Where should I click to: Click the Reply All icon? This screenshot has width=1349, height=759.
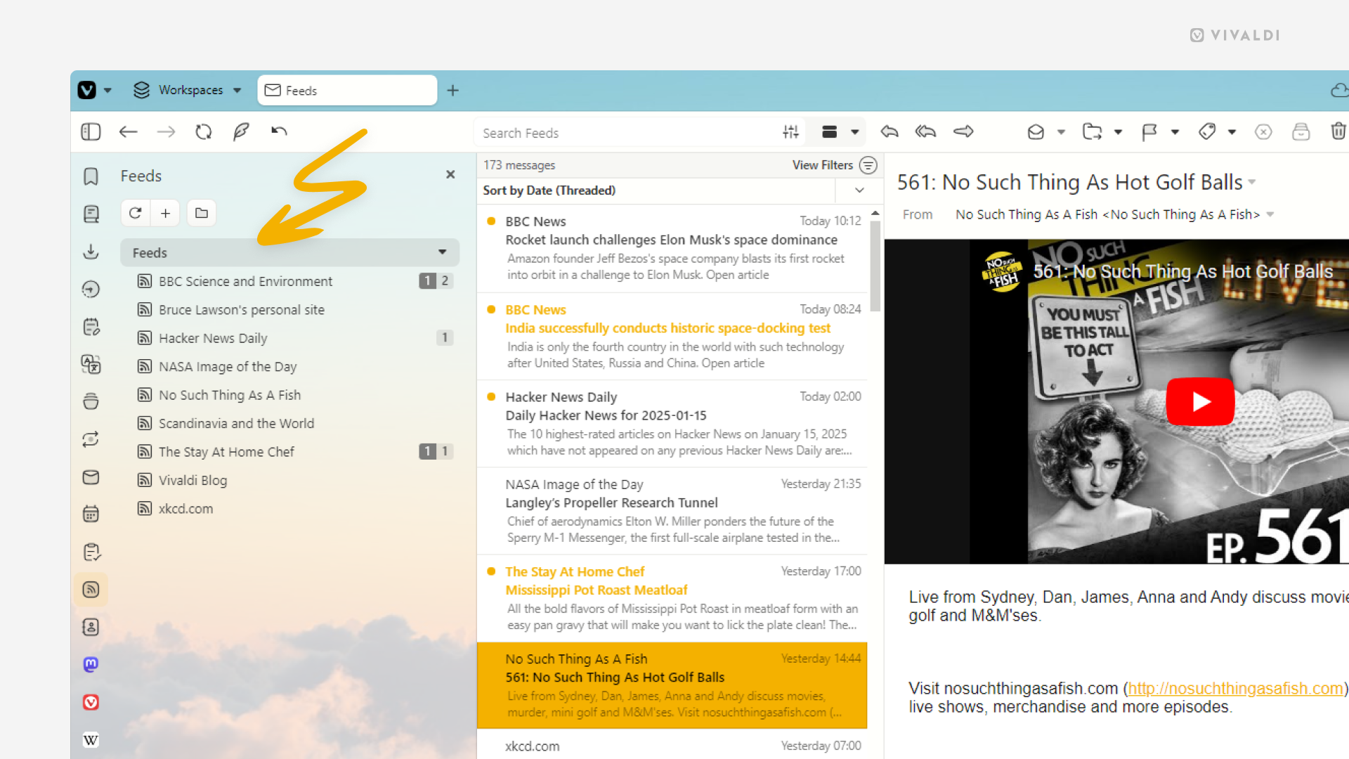pos(926,131)
